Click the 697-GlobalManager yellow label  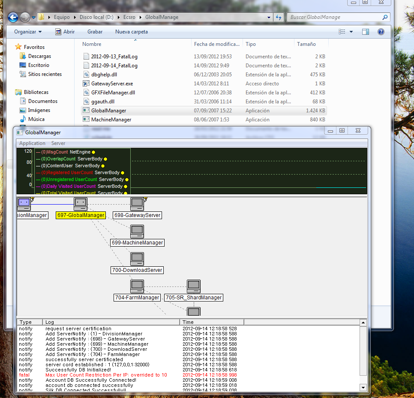[81, 215]
